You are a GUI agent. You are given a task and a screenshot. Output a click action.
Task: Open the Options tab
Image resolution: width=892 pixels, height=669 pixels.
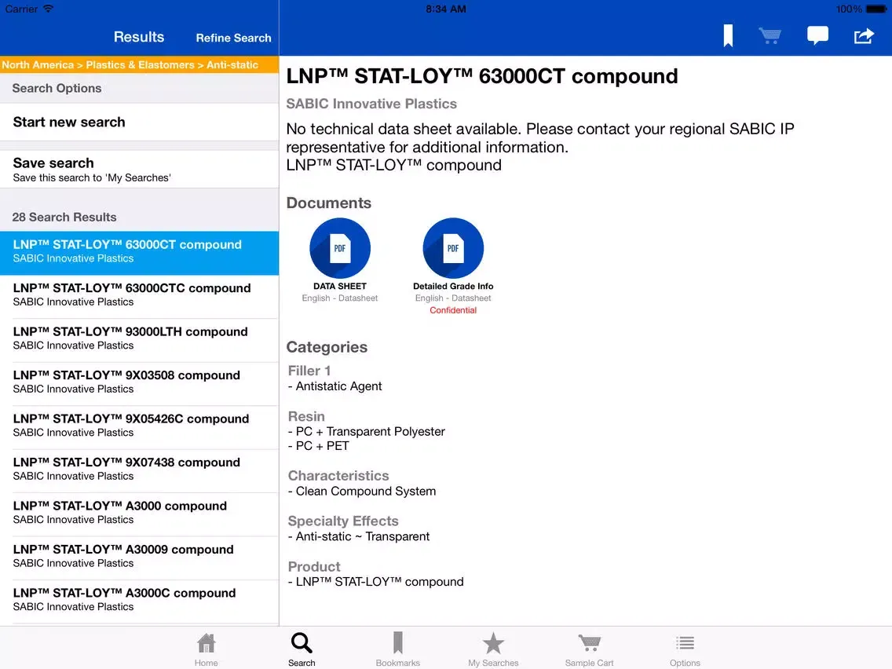(685, 649)
